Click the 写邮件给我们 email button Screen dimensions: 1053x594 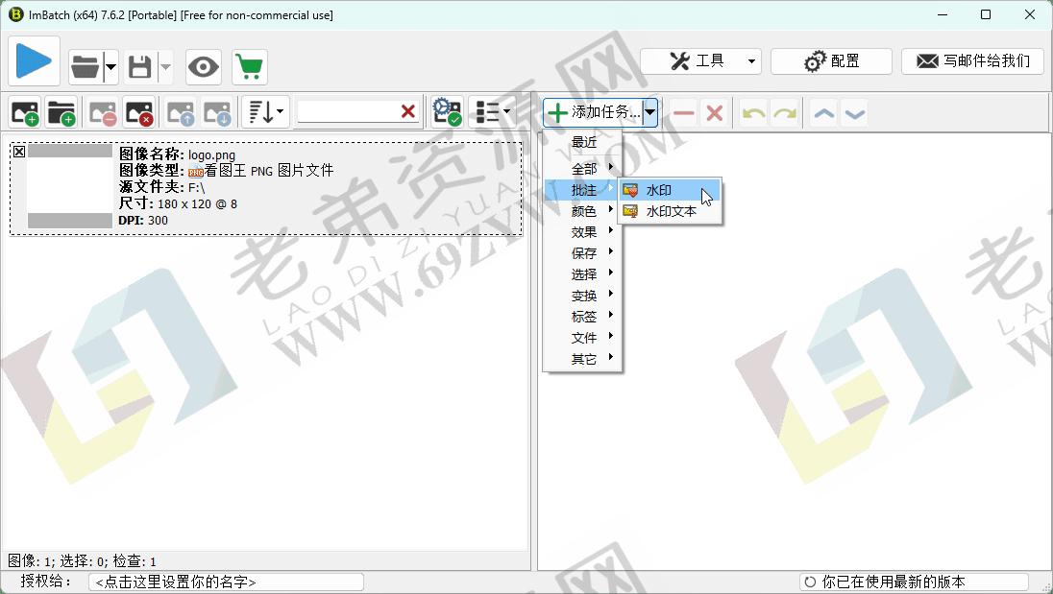972,61
